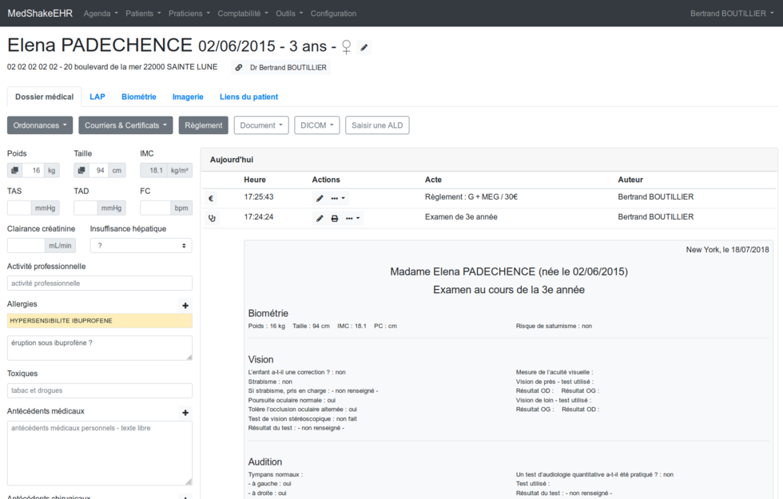783x499 pixels.
Task: Add a medical history with the plus icon
Action: tap(185, 413)
